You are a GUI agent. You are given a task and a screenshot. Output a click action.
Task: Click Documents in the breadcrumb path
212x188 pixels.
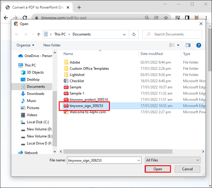coord(81,34)
